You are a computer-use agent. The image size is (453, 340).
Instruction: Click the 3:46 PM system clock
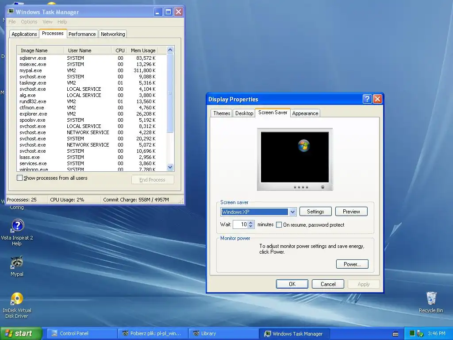tap(436, 334)
